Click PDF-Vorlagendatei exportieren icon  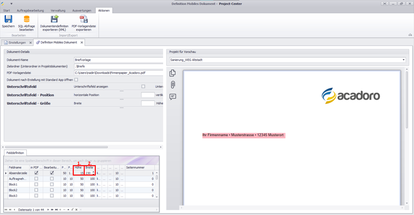click(x=83, y=19)
